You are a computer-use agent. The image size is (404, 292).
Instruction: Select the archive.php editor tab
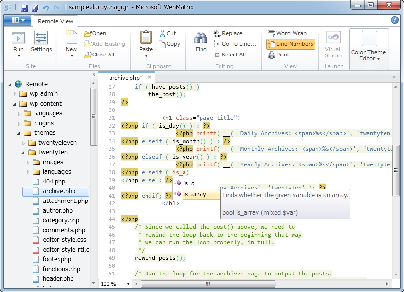[x=125, y=77]
